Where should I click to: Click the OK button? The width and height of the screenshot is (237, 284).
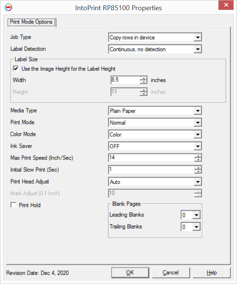(x=130, y=273)
